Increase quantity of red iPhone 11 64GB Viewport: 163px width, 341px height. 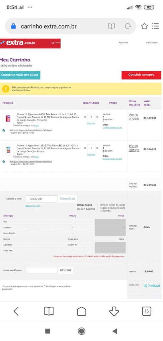click(x=97, y=117)
